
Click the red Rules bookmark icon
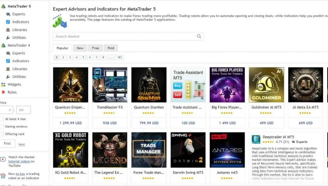pyautogui.click(x=3, y=92)
